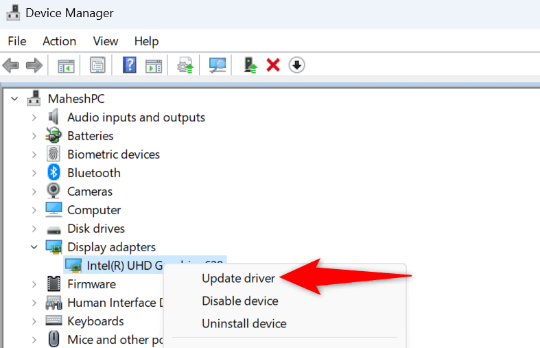Screen dimensions: 540x348
Task: Select the Cameras label
Action: 89,192
